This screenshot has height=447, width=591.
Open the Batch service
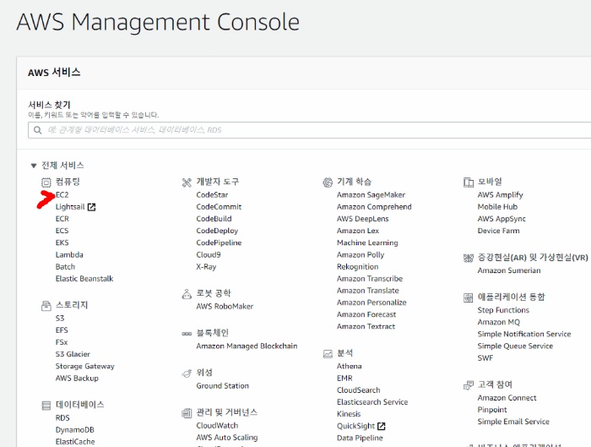(x=65, y=267)
